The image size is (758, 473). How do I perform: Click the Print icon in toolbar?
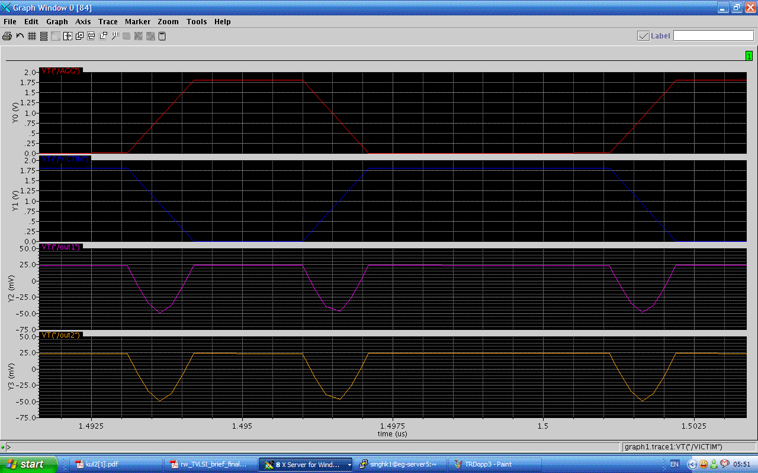pyautogui.click(x=7, y=36)
